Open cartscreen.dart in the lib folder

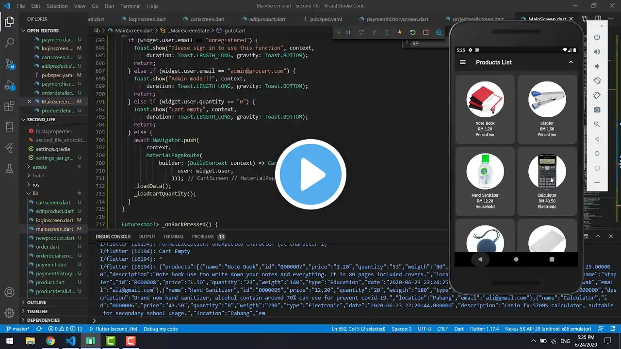53,202
